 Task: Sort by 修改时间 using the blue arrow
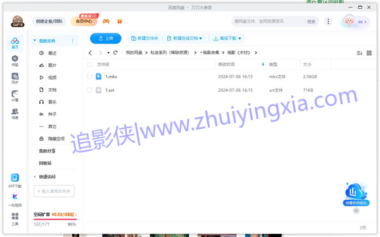[263, 64]
